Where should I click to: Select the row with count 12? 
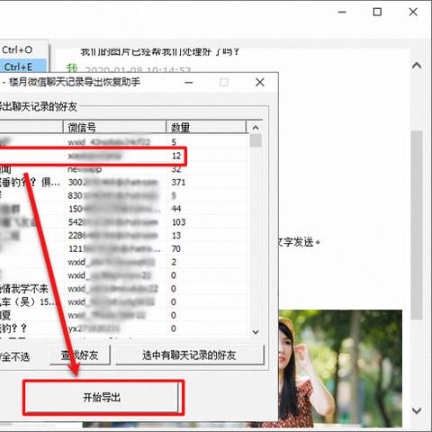[123, 156]
